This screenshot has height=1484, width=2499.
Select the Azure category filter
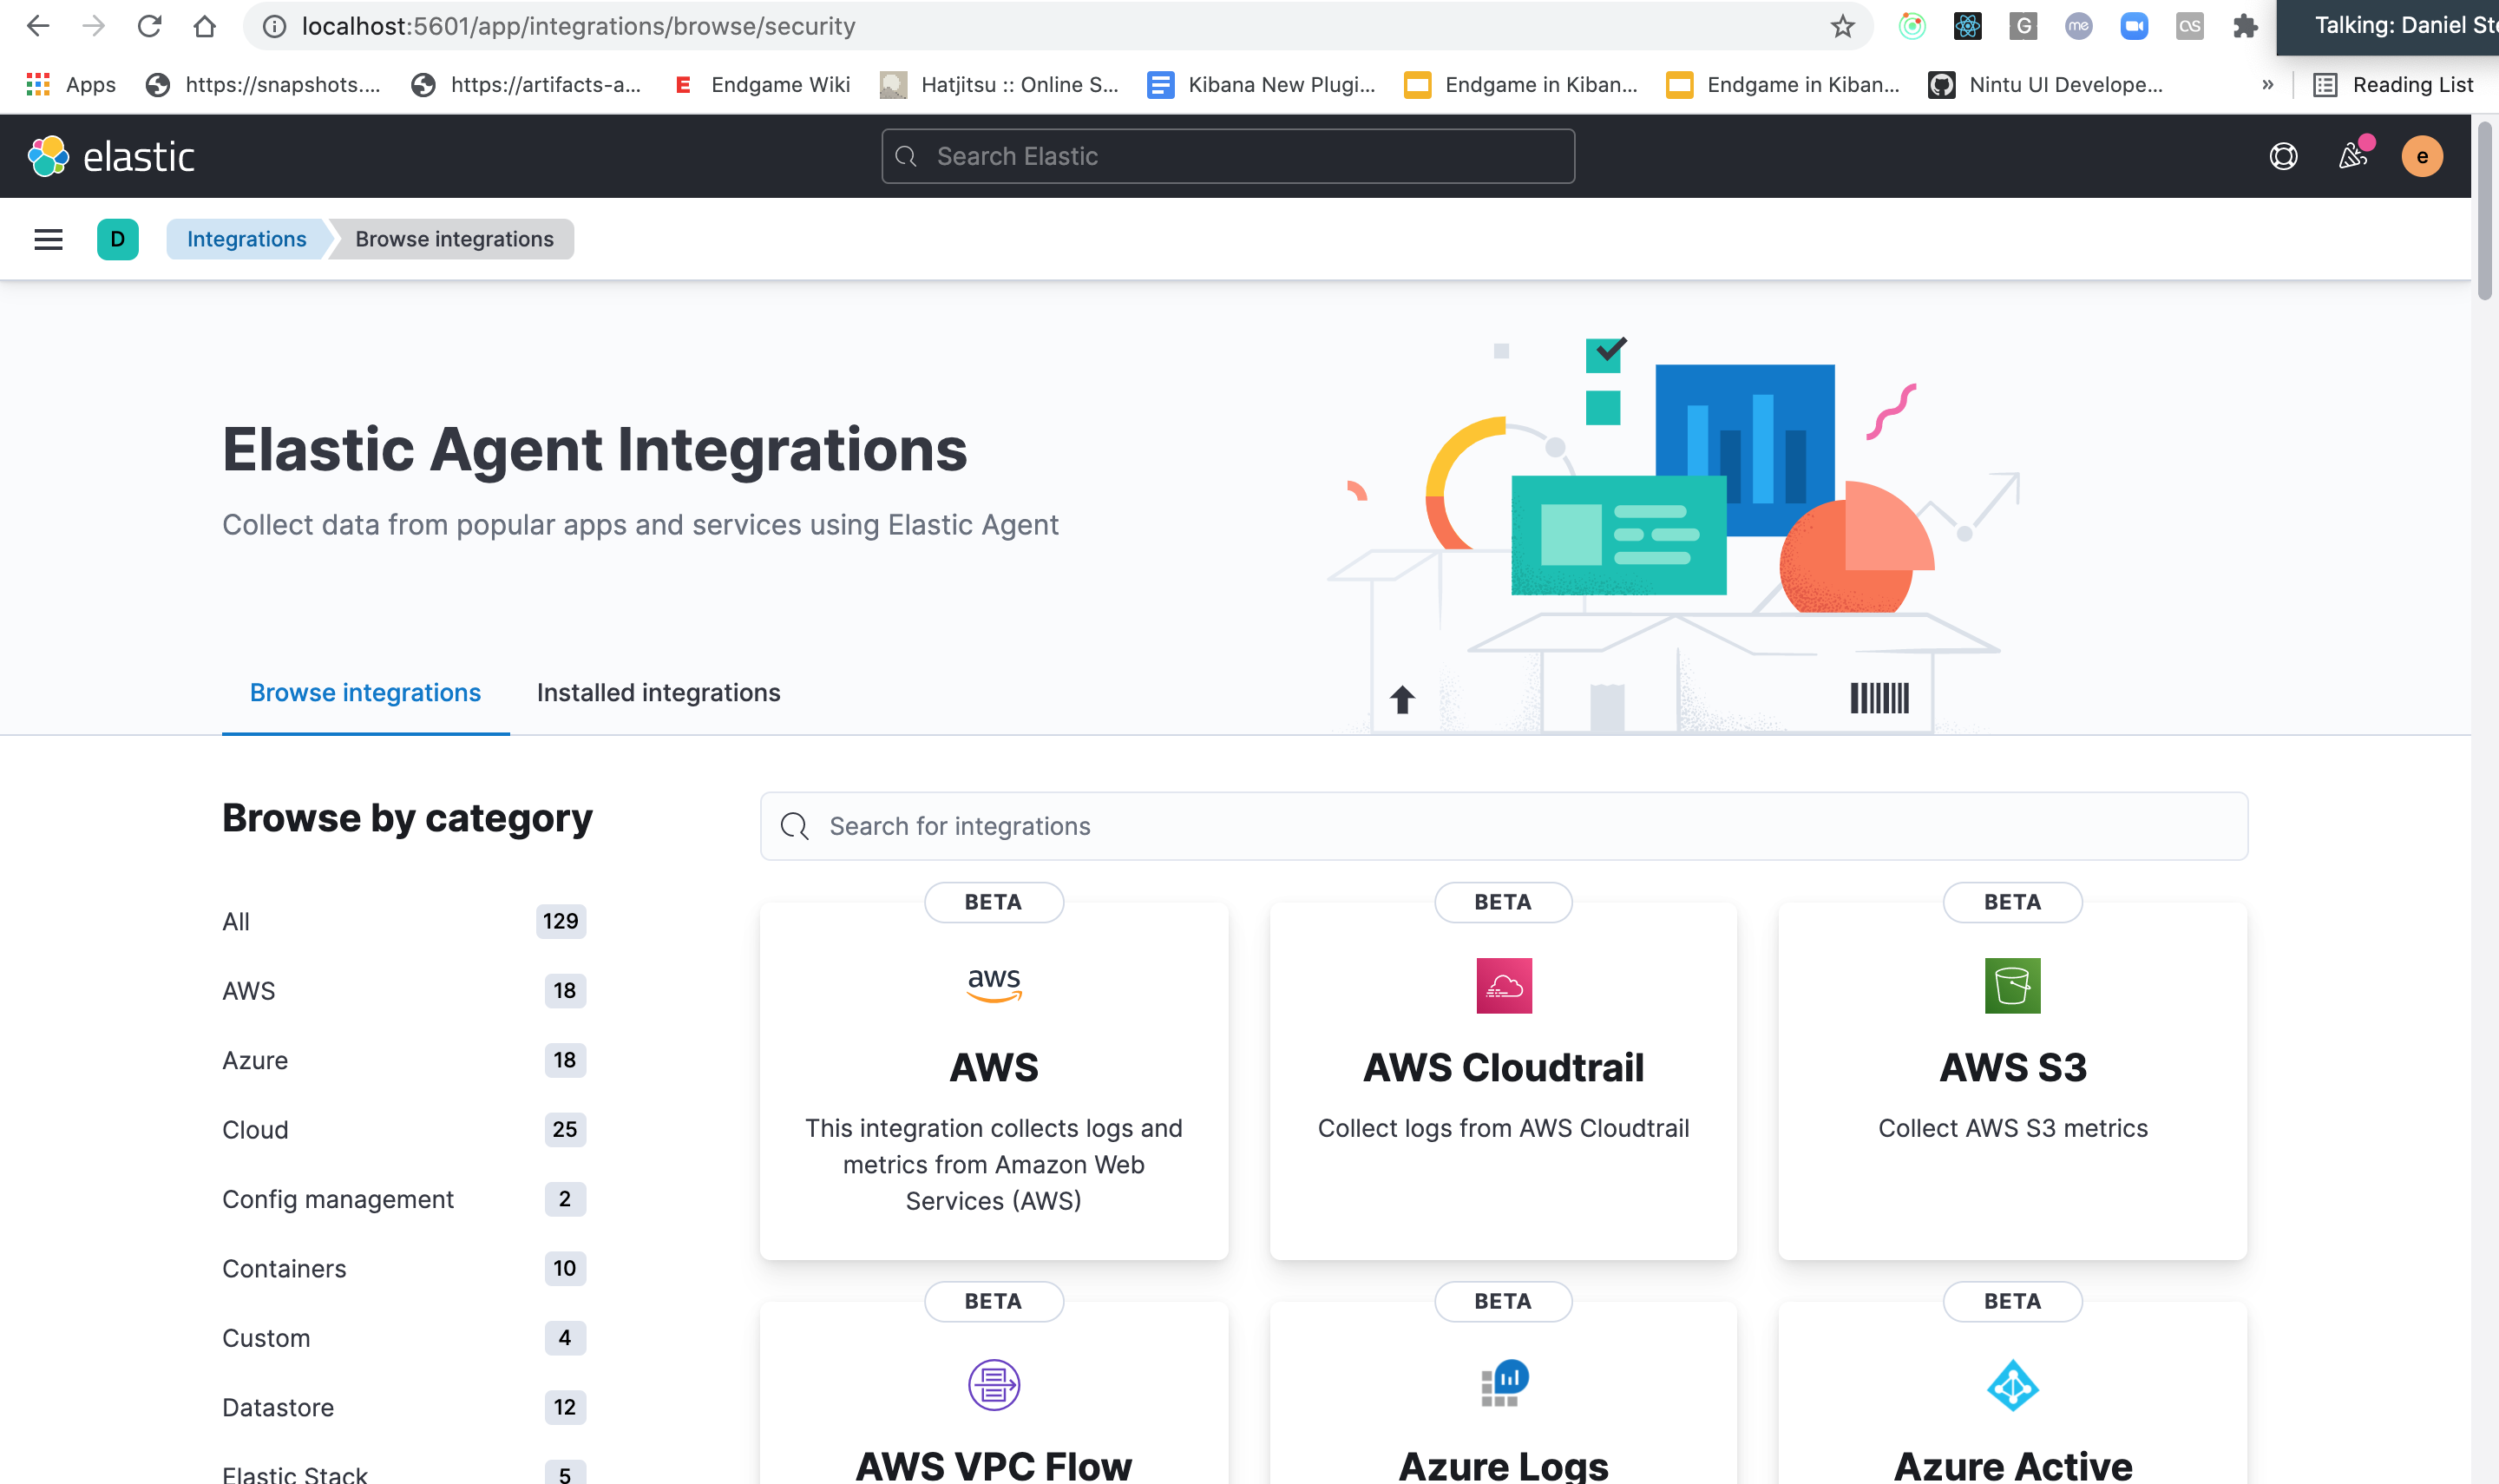coord(255,1060)
